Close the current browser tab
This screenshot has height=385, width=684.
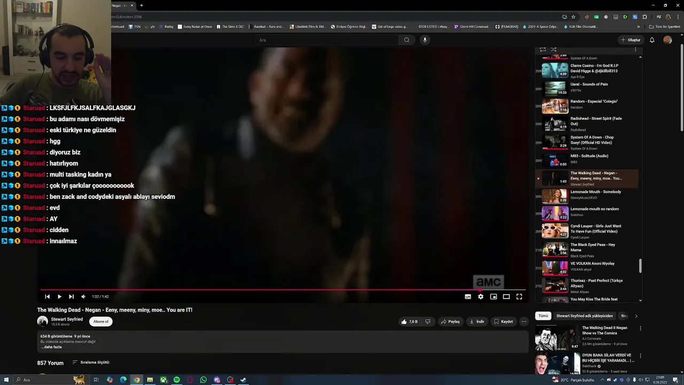coord(132,5)
